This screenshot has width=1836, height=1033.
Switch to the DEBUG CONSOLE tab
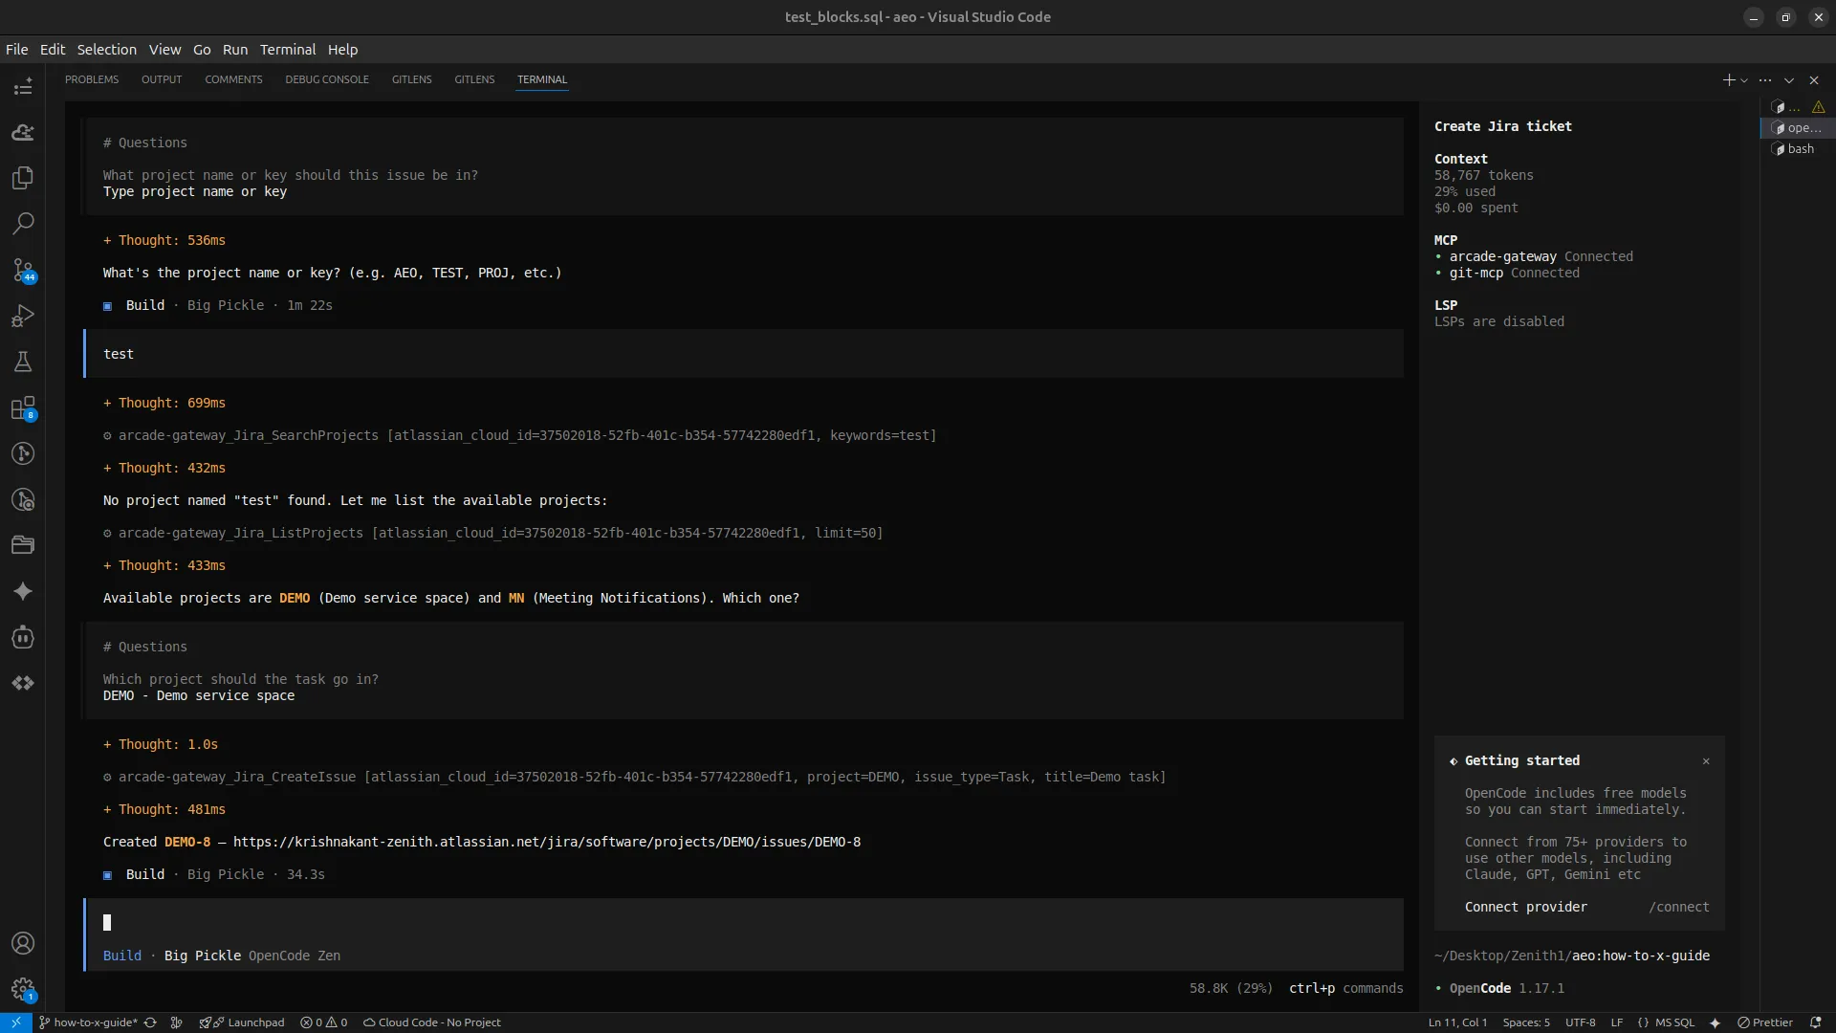pos(327,79)
